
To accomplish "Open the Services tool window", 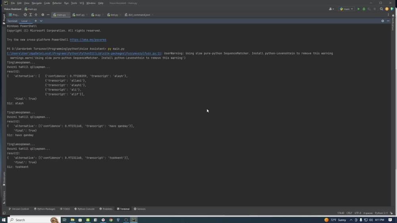I will tap(140, 209).
